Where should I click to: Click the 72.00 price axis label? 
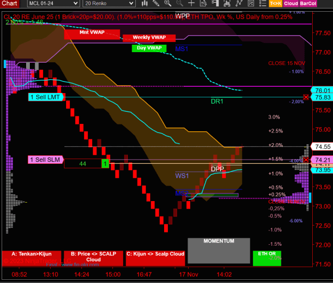[x=323, y=245]
